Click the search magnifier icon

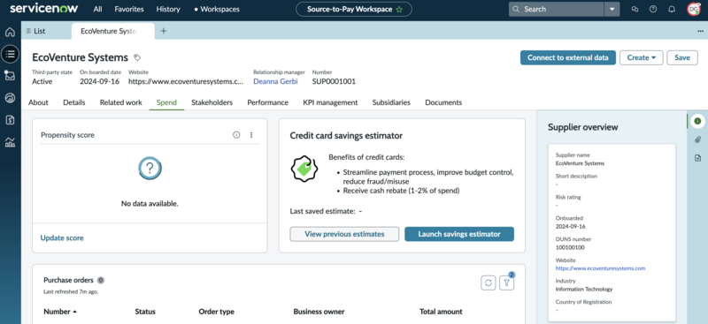click(x=517, y=9)
